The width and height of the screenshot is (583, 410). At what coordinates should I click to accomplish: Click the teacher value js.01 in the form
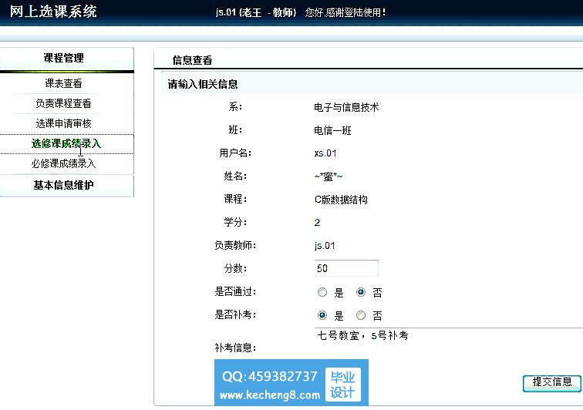coord(325,246)
